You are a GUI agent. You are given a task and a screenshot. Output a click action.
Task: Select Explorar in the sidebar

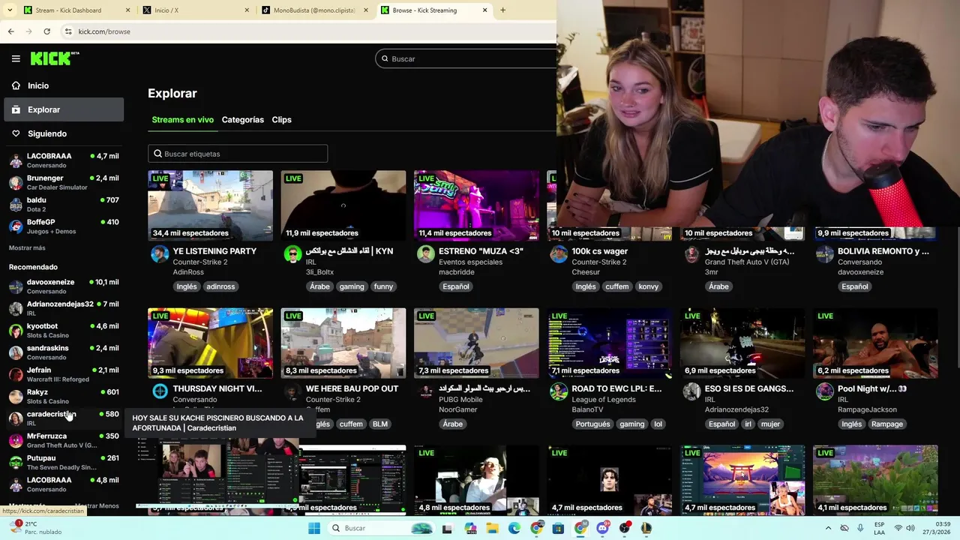pyautogui.click(x=64, y=109)
